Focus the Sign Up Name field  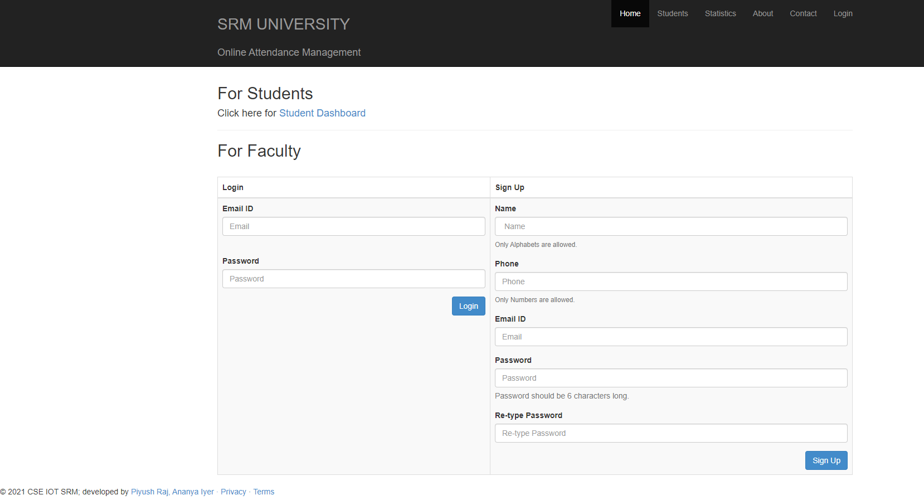[671, 226]
